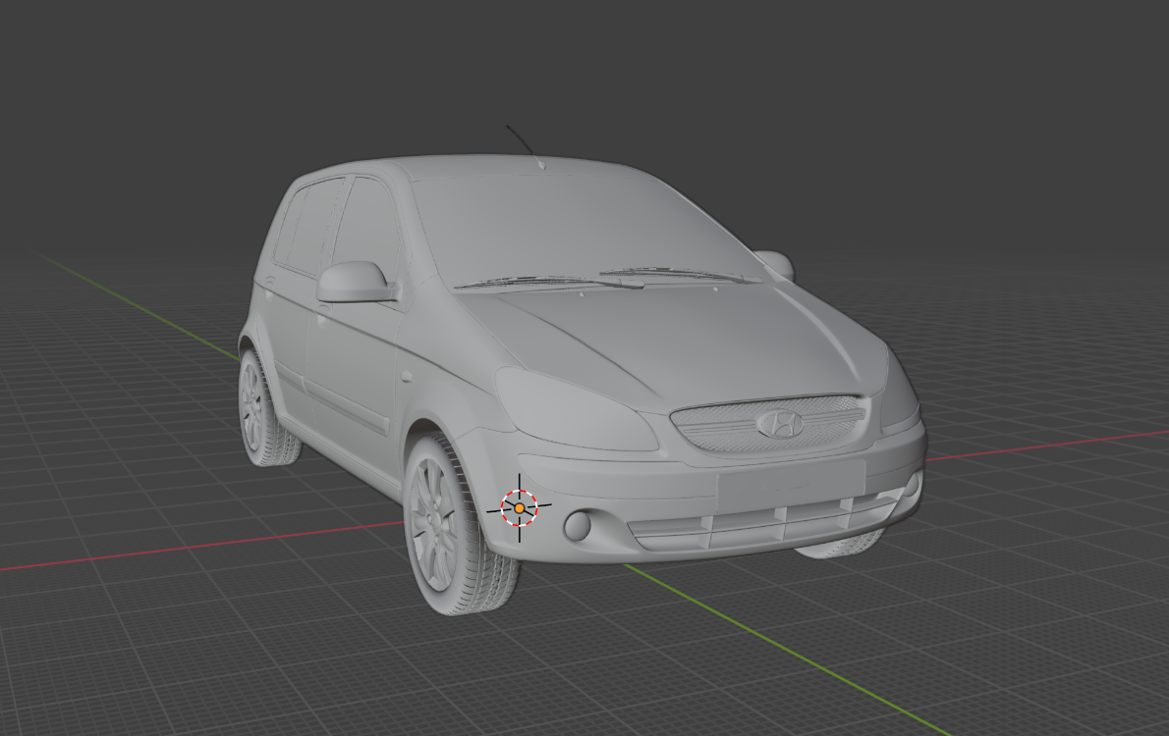This screenshot has height=736, width=1169.
Task: Click the rear left wheel
Action: point(263,410)
